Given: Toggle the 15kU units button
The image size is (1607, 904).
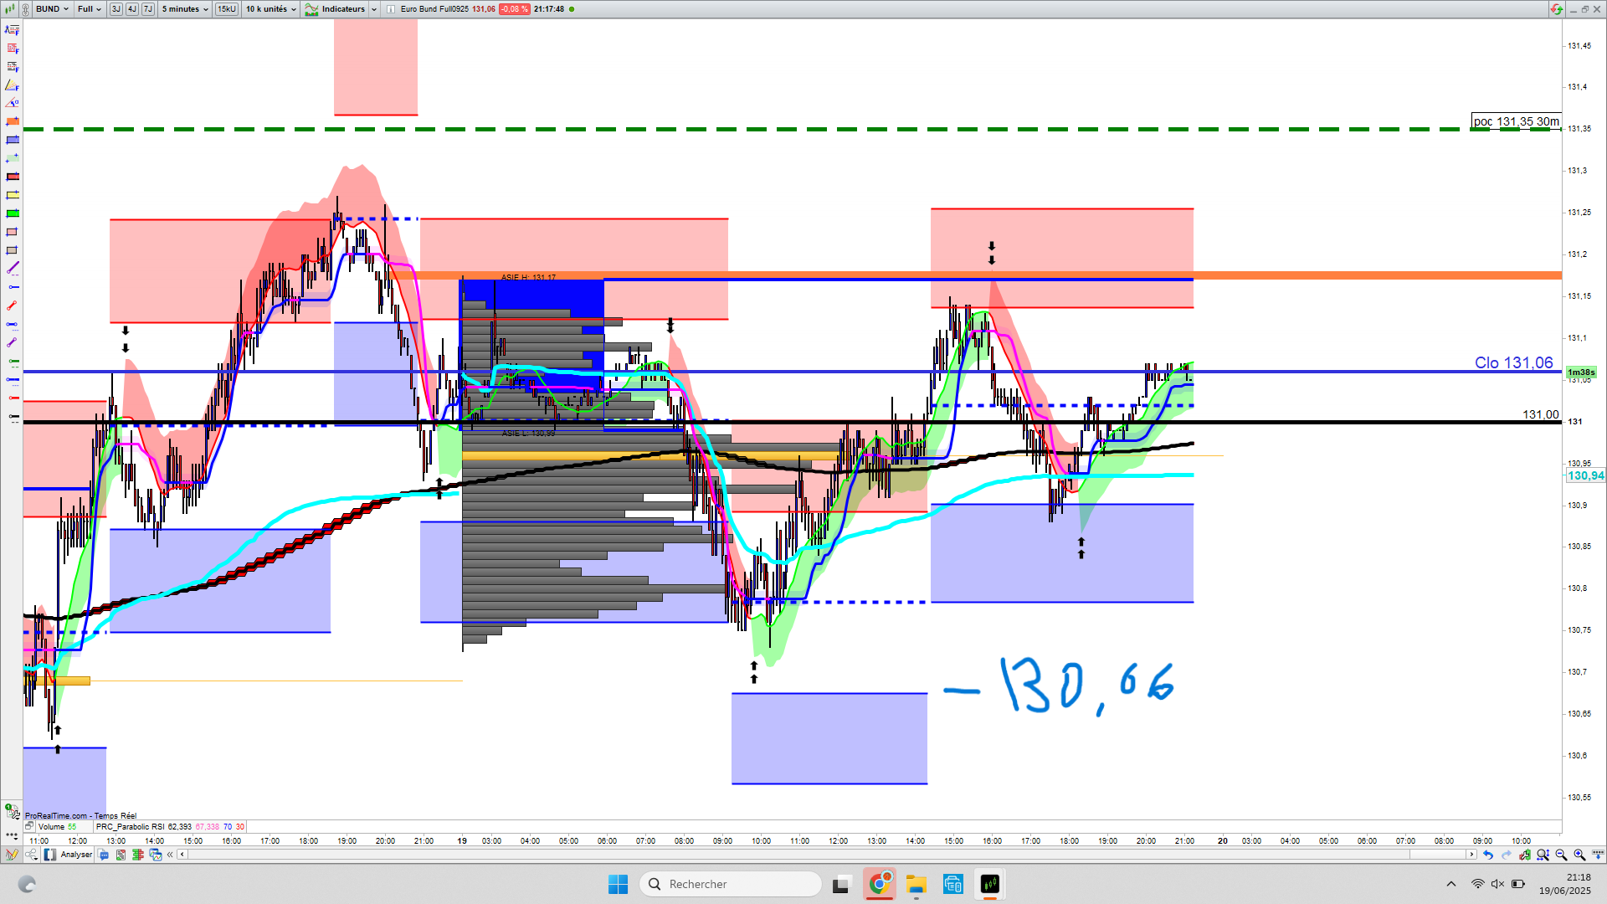Looking at the screenshot, I should 227,9.
